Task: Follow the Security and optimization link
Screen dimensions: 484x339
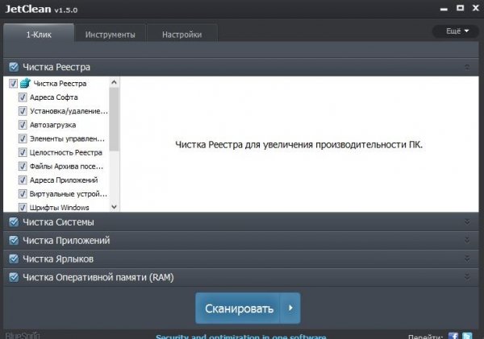Action: (240, 337)
